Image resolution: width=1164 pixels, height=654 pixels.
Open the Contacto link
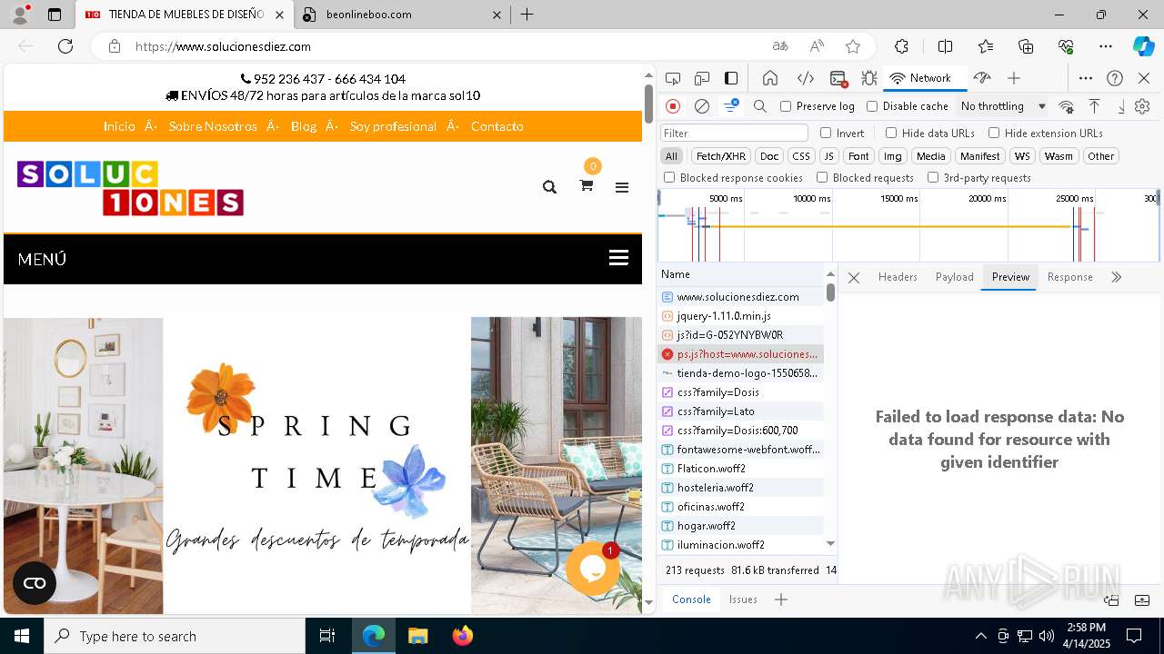point(497,126)
